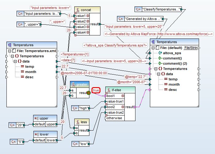
Task: Click the source Temperatures component icon
Action: pos(10,45)
